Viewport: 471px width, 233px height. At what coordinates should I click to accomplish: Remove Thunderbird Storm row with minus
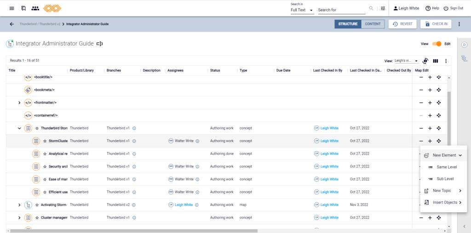coord(421,128)
